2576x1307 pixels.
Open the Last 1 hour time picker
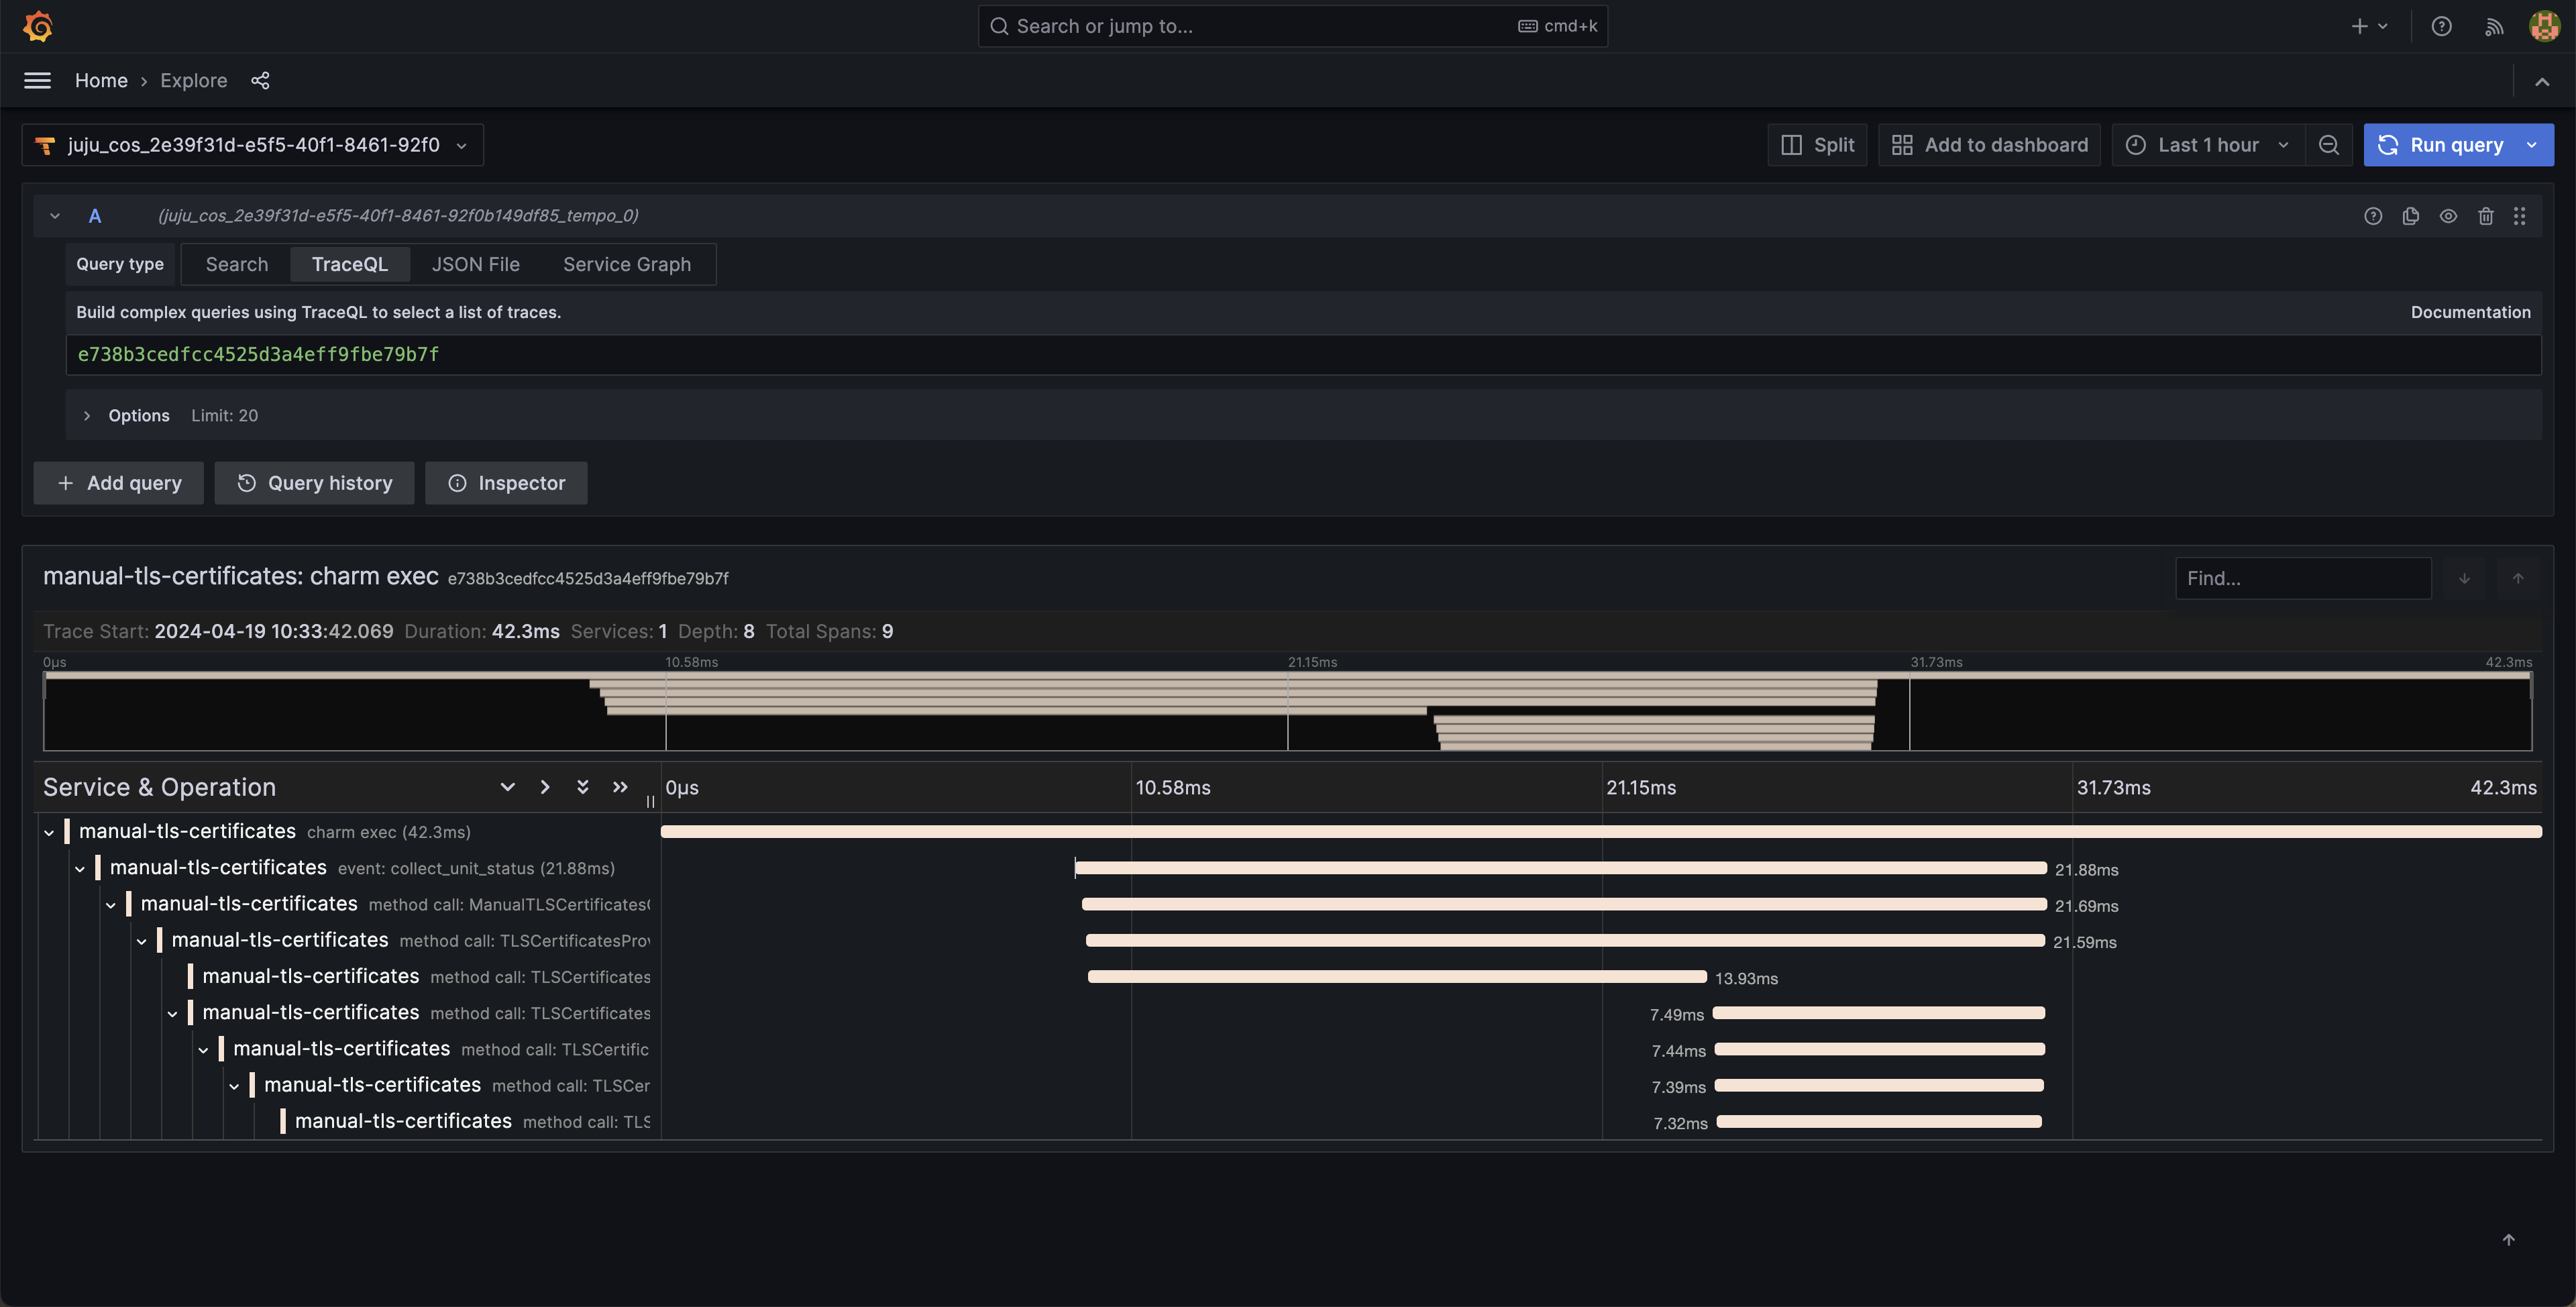pos(2207,145)
